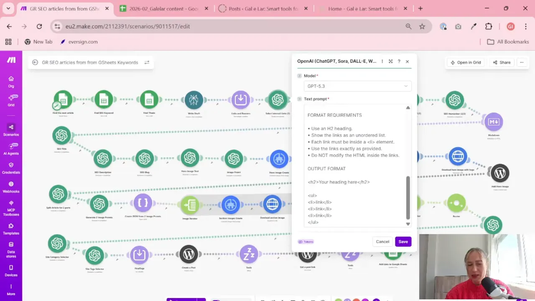The height and width of the screenshot is (301, 535).
Task: Open the Model dropdown showing GPT-5.3
Action: (357, 86)
